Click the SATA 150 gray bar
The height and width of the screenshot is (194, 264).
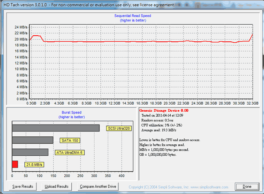point(33,140)
